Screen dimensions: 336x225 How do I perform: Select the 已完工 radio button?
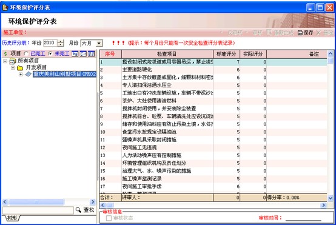coord(26,53)
